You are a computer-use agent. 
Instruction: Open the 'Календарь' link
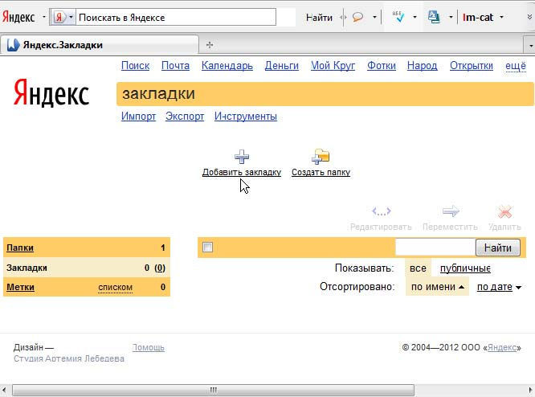pyautogui.click(x=227, y=66)
